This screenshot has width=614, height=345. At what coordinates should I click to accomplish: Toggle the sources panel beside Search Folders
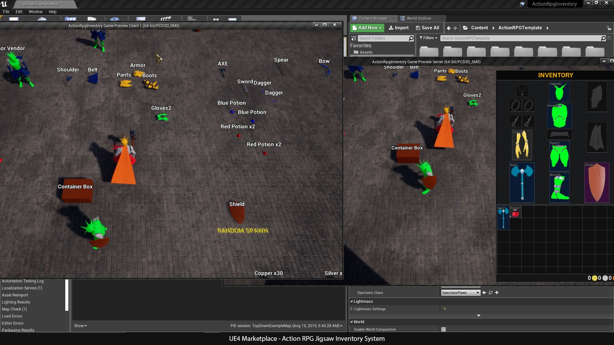click(x=353, y=38)
